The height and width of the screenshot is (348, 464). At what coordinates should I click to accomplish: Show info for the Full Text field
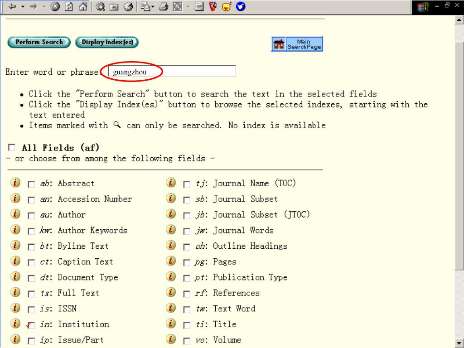pyautogui.click(x=15, y=292)
